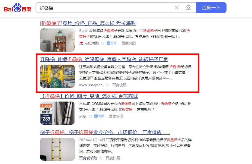Open camera image search icon
The height and width of the screenshot is (164, 252).
(x=188, y=8)
